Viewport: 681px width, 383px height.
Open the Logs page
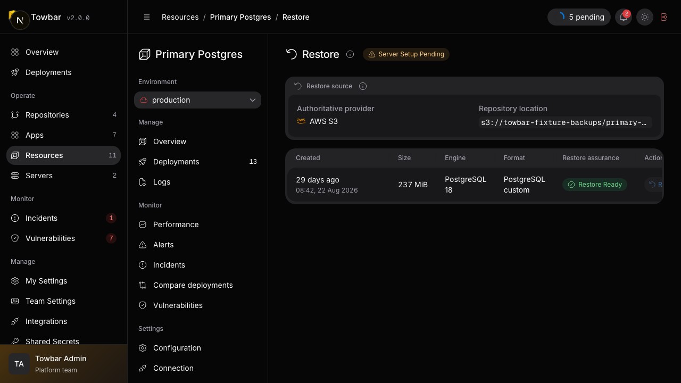[197, 182]
